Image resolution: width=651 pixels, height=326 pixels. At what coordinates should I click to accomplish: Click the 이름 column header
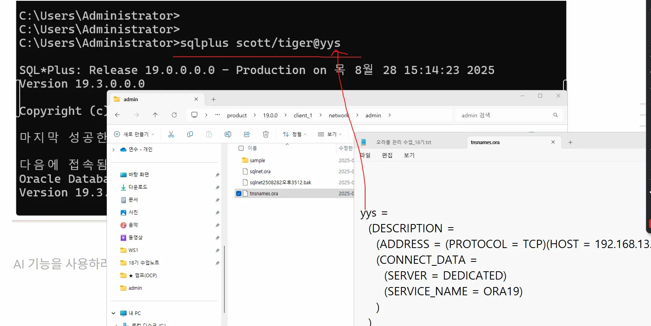click(252, 148)
